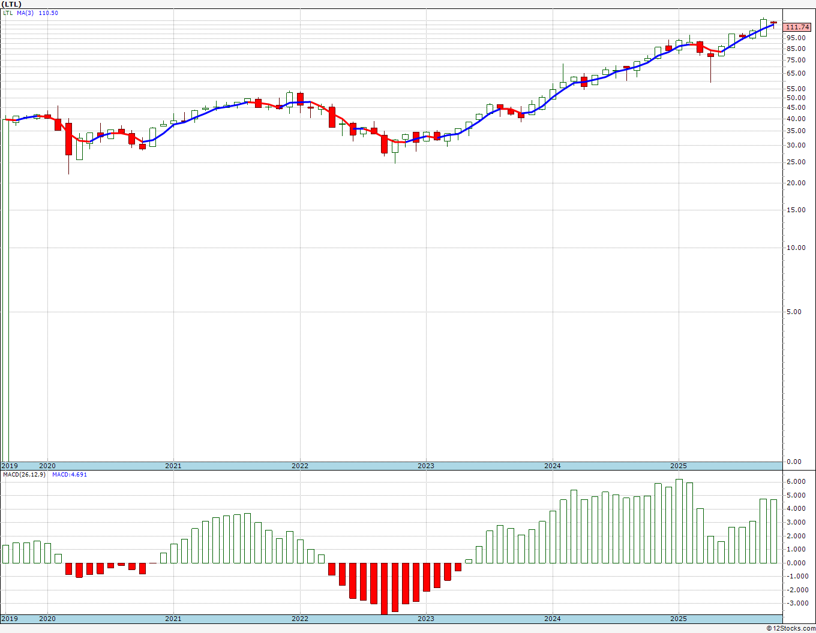Image resolution: width=816 pixels, height=633 pixels.
Task: Click 2023 on the price chart time axis
Action: click(426, 466)
